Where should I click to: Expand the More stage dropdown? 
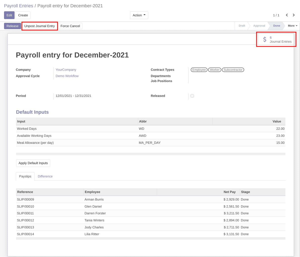point(292,26)
